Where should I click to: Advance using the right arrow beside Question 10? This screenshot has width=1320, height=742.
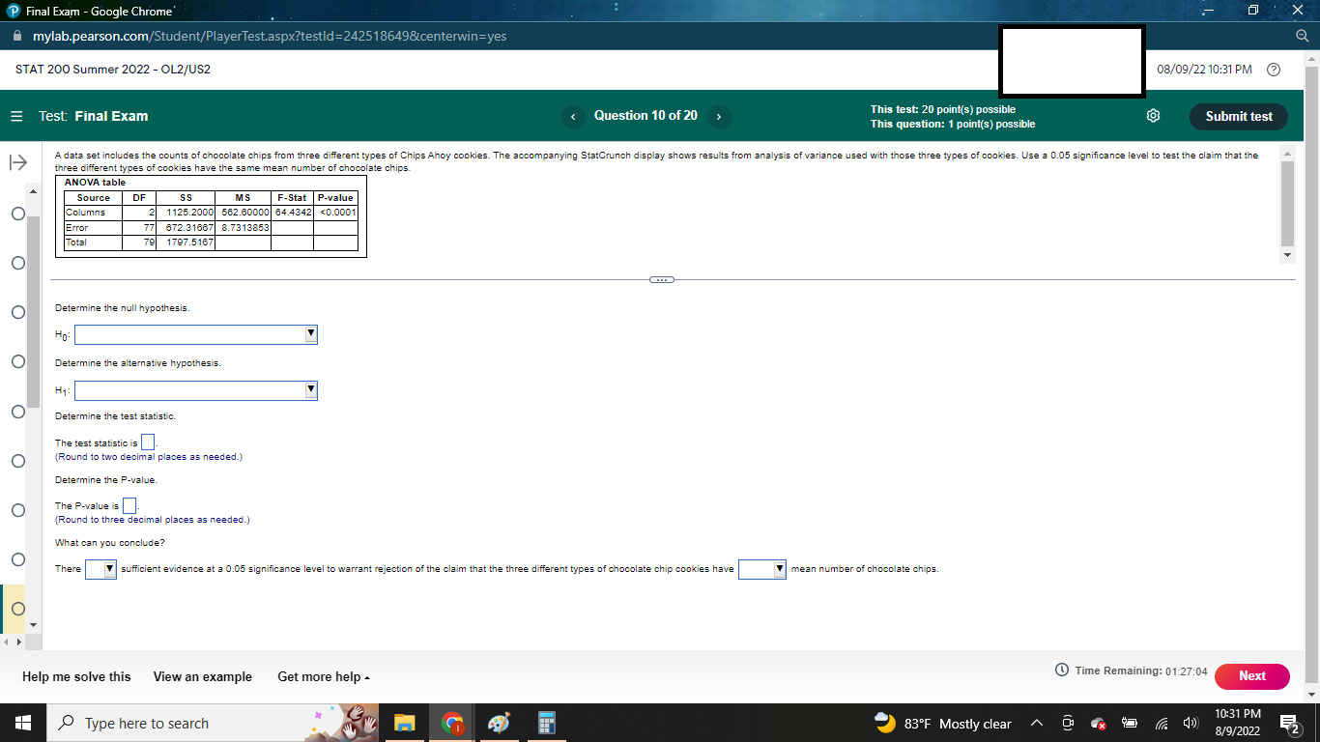click(x=719, y=115)
